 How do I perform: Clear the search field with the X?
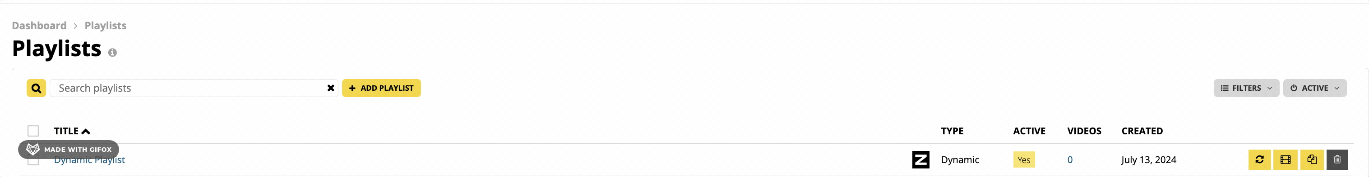click(x=331, y=88)
